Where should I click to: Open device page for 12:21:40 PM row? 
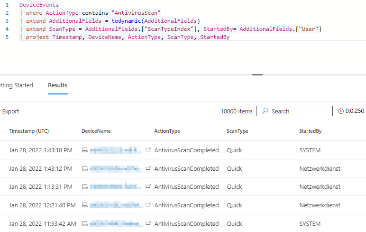[x=148, y=205]
